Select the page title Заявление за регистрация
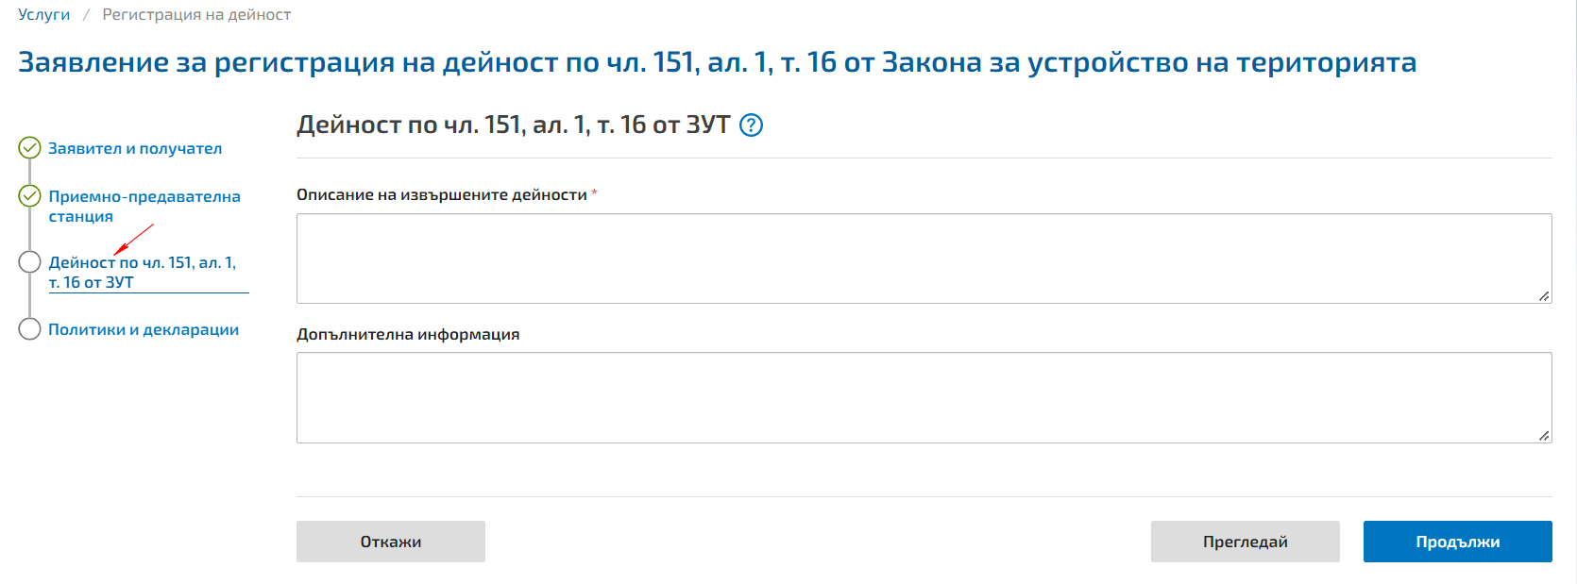This screenshot has width=1577, height=584. point(717,62)
